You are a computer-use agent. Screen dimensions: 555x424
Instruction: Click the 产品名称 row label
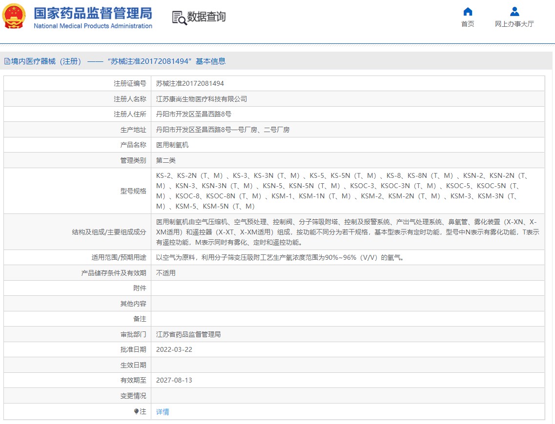(133, 145)
